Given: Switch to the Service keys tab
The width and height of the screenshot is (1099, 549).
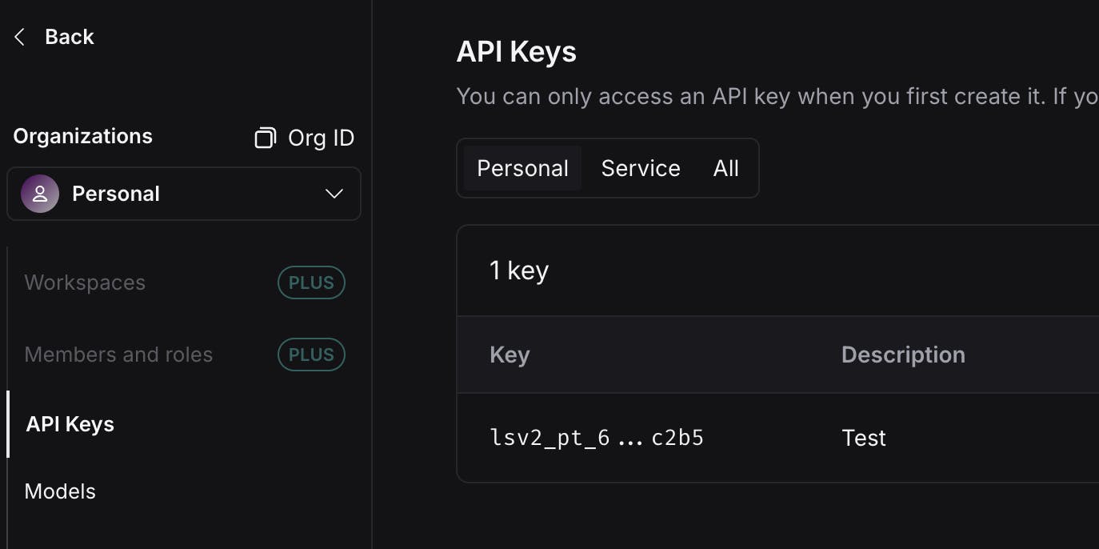Looking at the screenshot, I should [641, 168].
